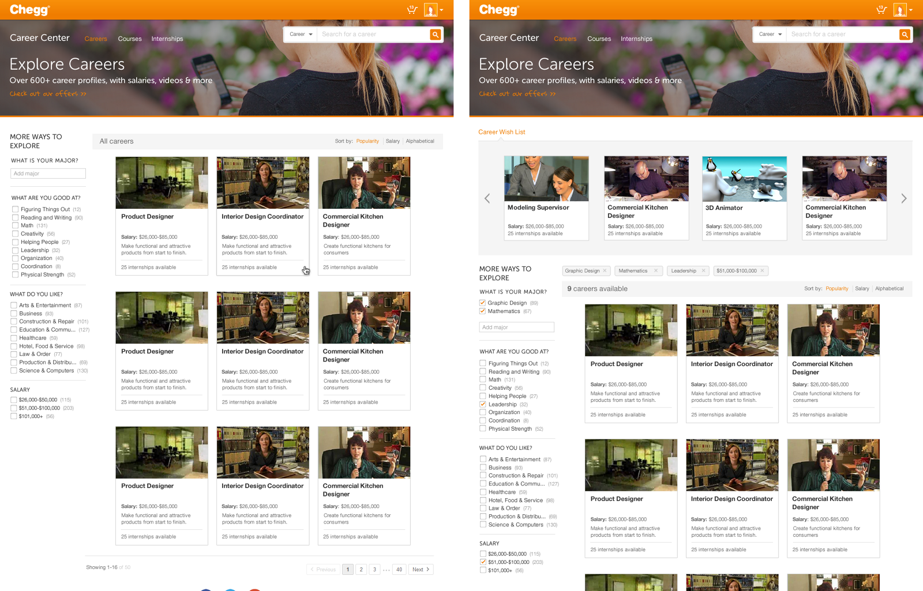This screenshot has height=591, width=923.
Task: Uncheck Leadership on the right page
Action: [x=483, y=404]
